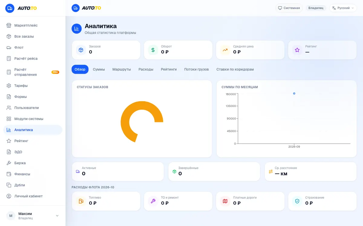The image size is (363, 226).
Task: Switch to the Суммы tab
Action: click(99, 69)
